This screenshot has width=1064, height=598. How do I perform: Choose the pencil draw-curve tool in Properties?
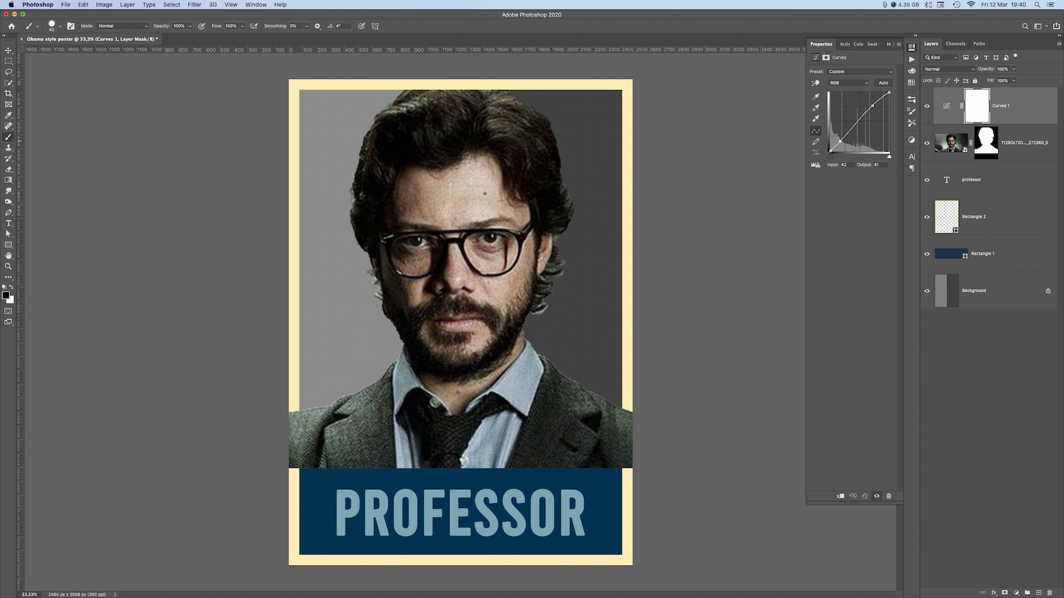pyautogui.click(x=816, y=141)
